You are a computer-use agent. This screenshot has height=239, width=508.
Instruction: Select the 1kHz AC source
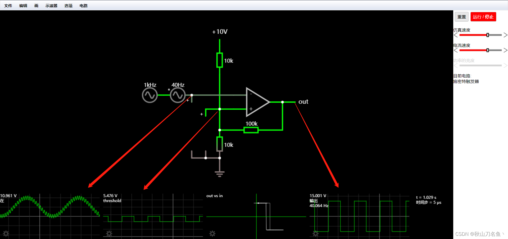(150, 95)
